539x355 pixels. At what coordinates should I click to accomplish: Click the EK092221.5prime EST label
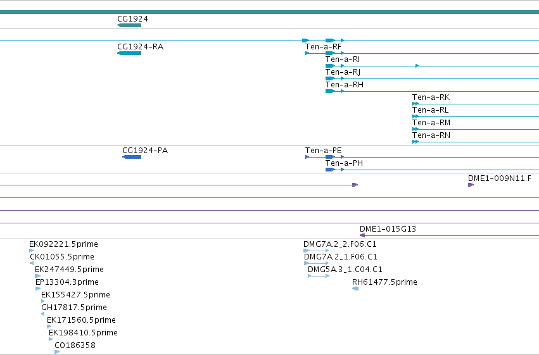(x=63, y=244)
